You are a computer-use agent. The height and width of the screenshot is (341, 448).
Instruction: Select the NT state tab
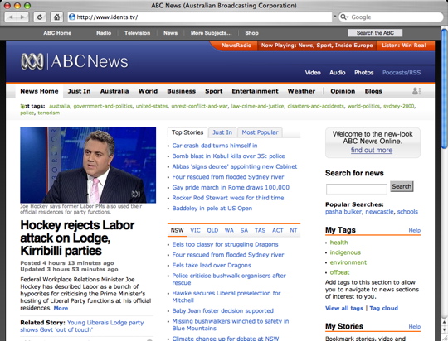tap(294, 230)
